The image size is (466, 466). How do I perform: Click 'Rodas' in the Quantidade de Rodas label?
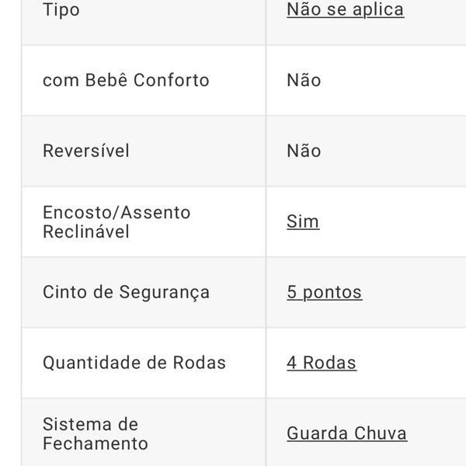(x=200, y=363)
